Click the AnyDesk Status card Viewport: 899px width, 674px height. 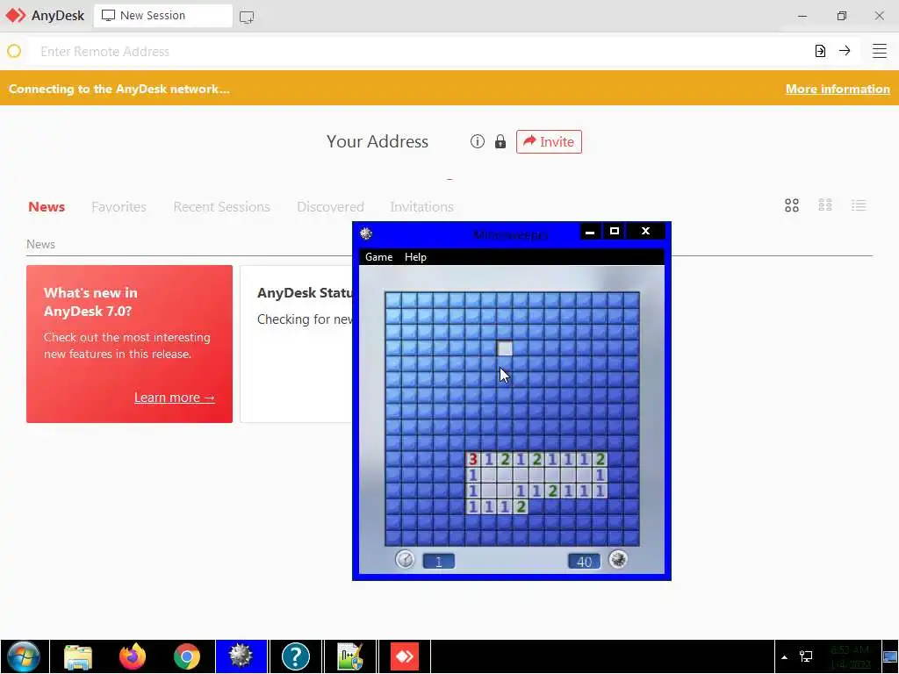tap(297, 344)
